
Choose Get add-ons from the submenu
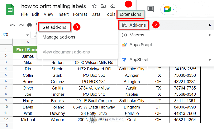pyautogui.click(x=54, y=27)
